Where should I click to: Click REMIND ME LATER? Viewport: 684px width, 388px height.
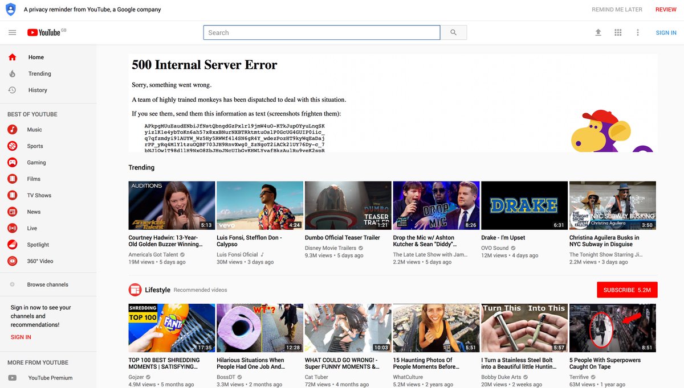point(617,10)
